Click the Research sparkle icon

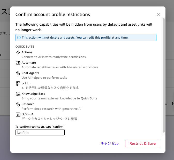coord(18,104)
